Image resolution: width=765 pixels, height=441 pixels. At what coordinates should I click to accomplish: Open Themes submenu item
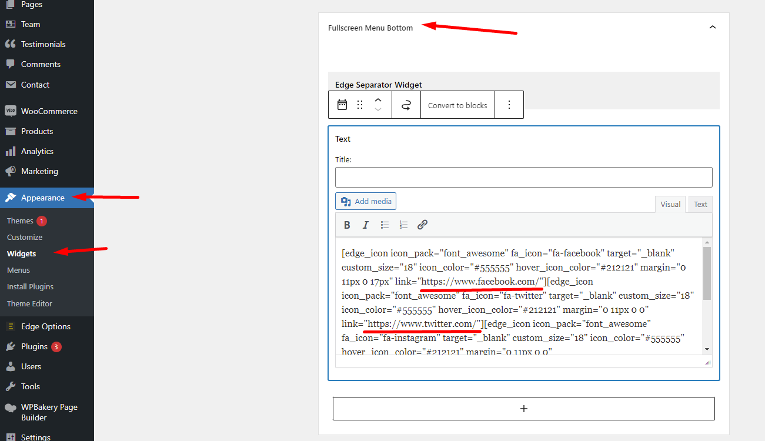point(20,221)
